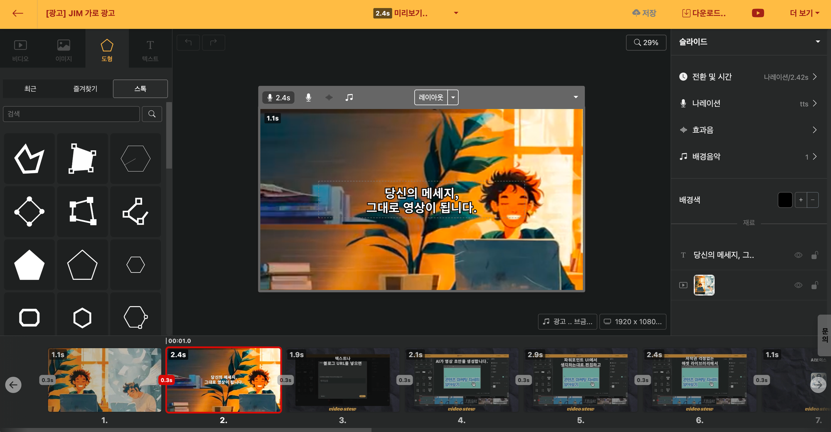Insert the quadrilateral outline with square nodes
Viewport: 831px width, 432px height.
(82, 212)
